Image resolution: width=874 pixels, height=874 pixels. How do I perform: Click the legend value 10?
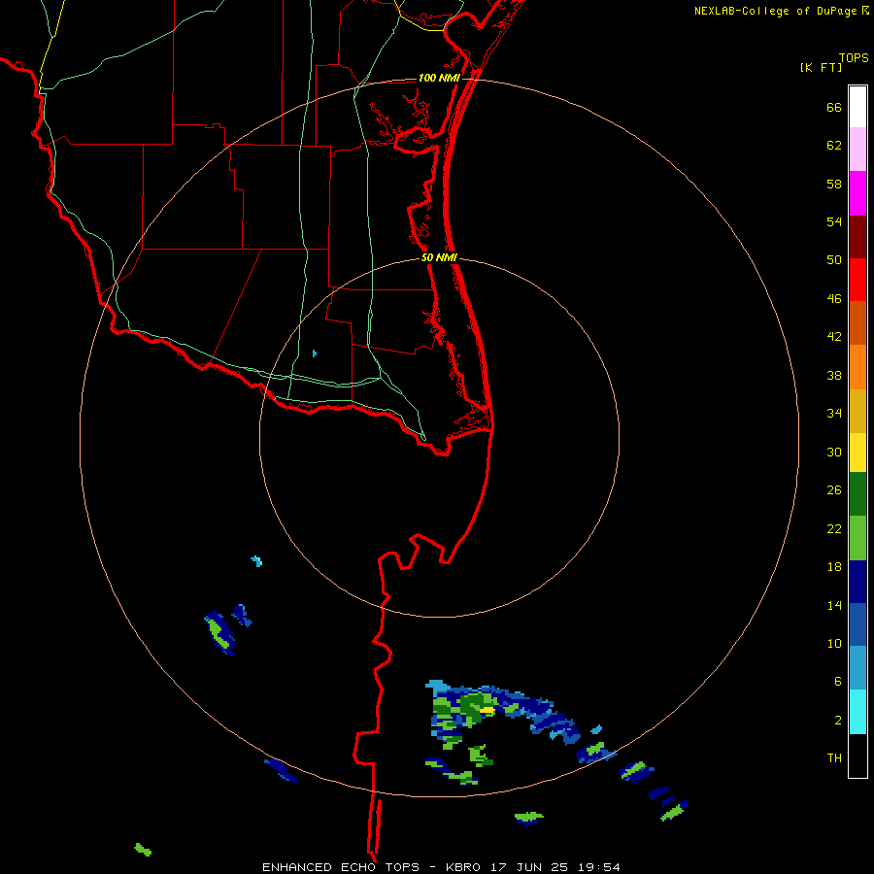pyautogui.click(x=834, y=643)
